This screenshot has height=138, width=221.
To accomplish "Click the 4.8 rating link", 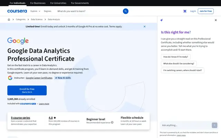I will tap(51, 118).
